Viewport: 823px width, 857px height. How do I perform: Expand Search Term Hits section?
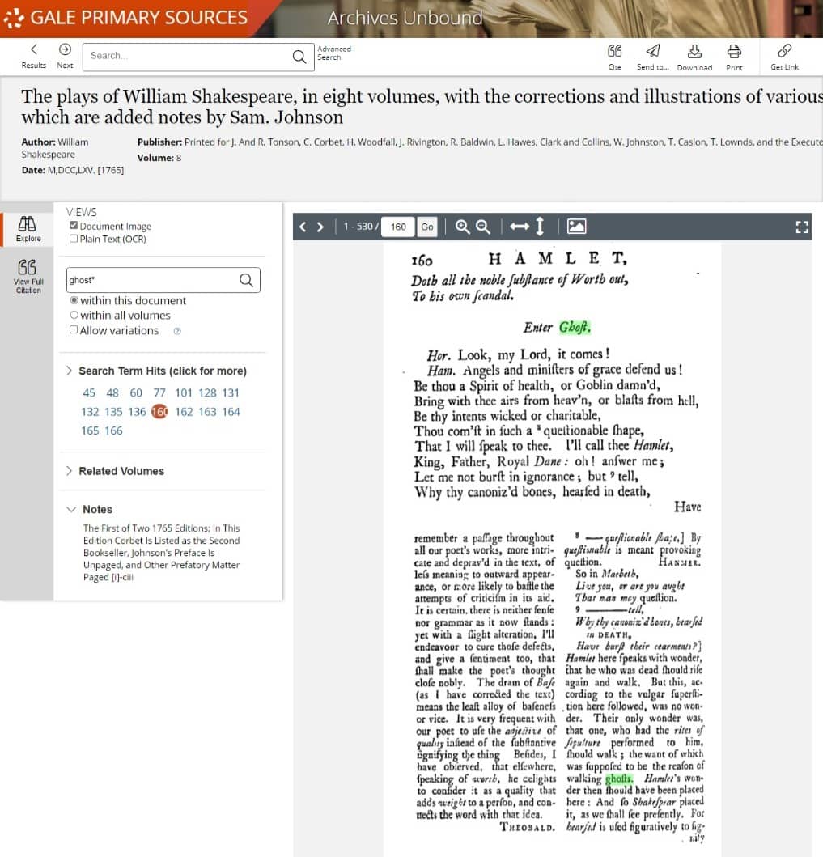click(x=157, y=371)
